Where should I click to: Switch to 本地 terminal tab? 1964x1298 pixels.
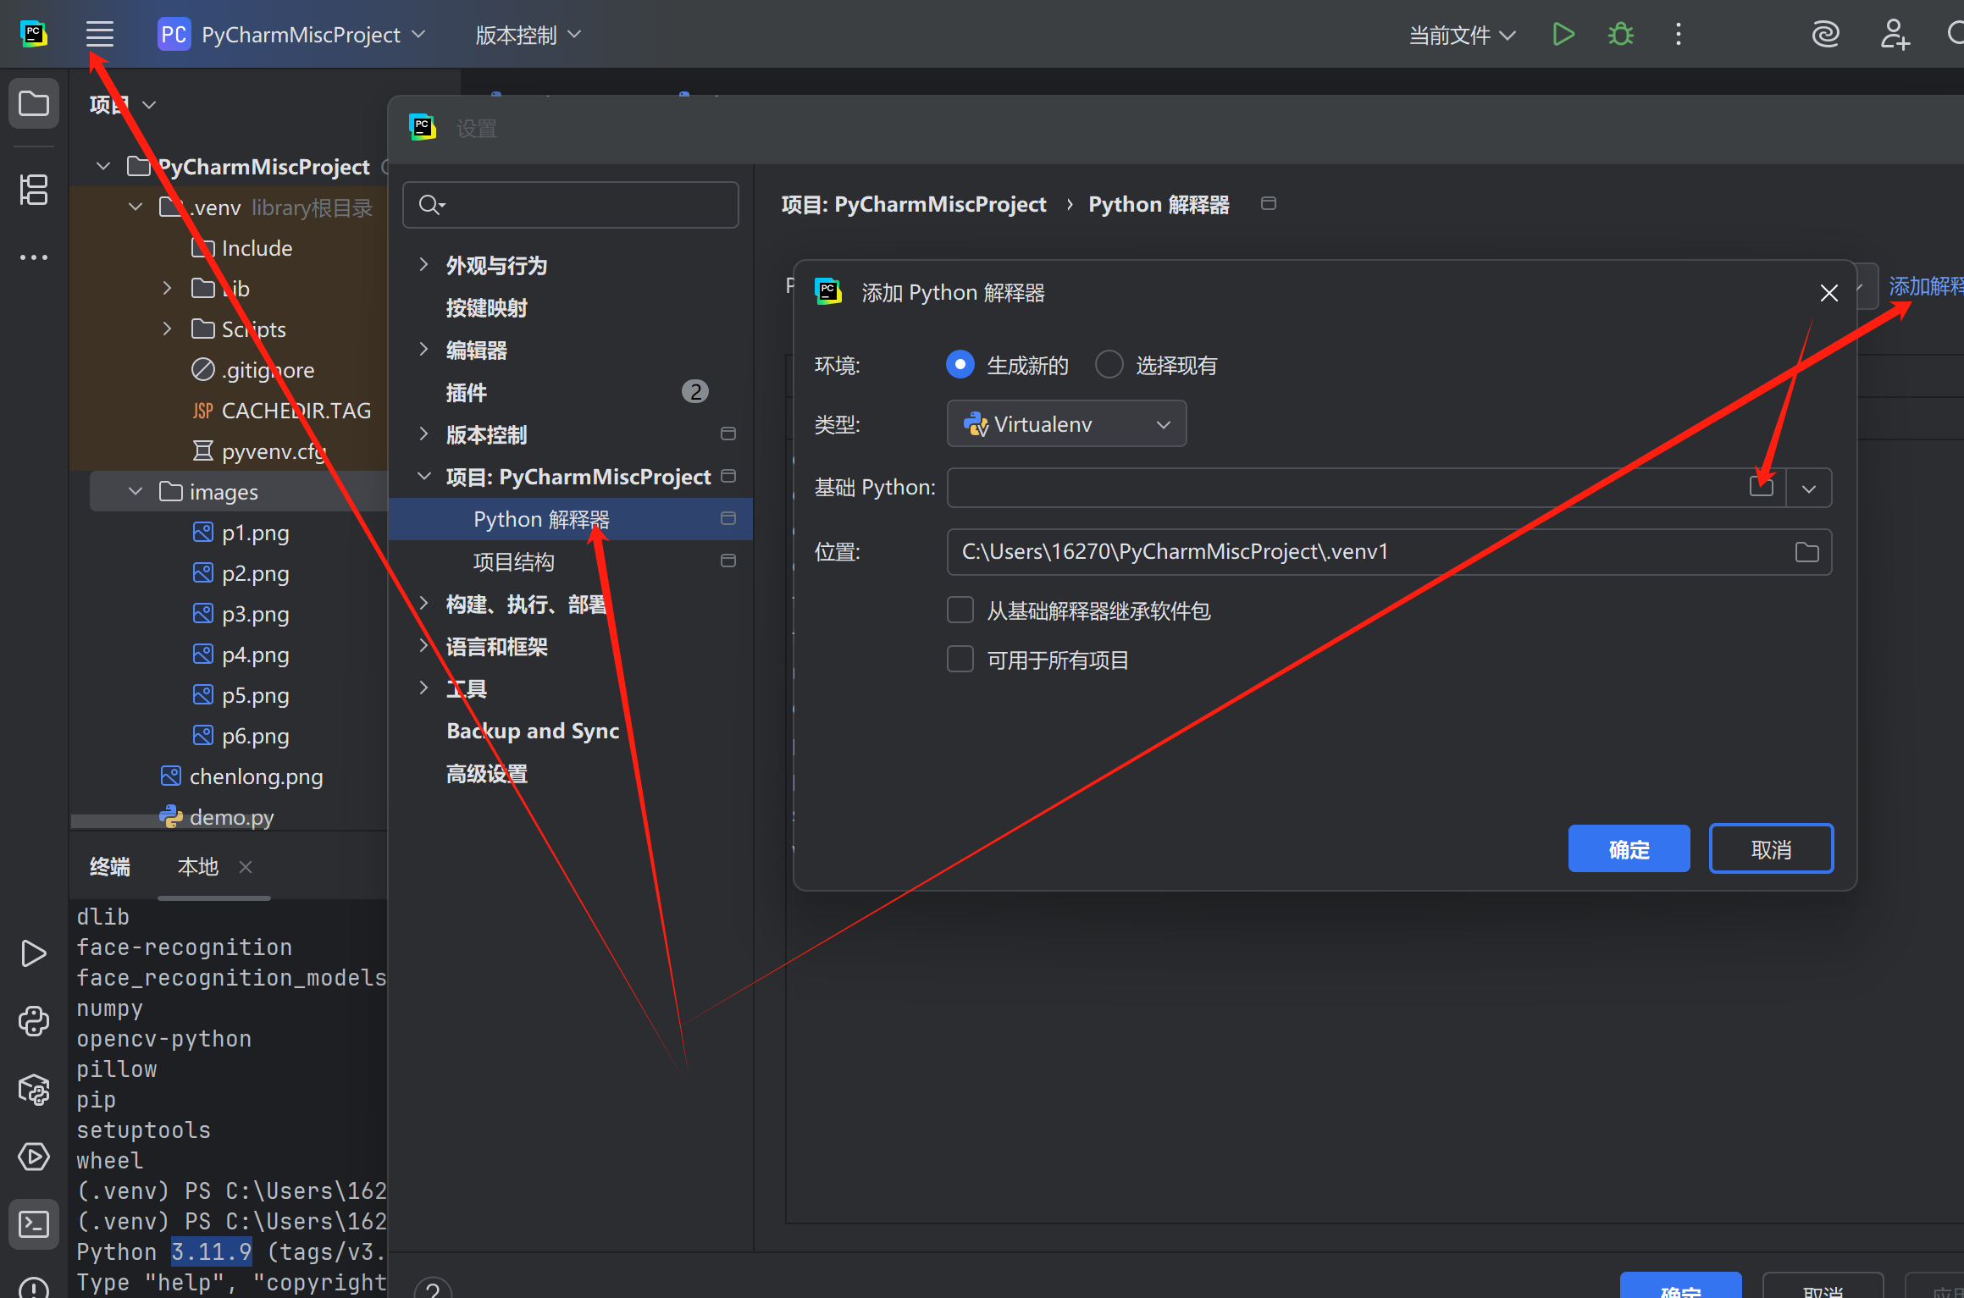tap(197, 866)
